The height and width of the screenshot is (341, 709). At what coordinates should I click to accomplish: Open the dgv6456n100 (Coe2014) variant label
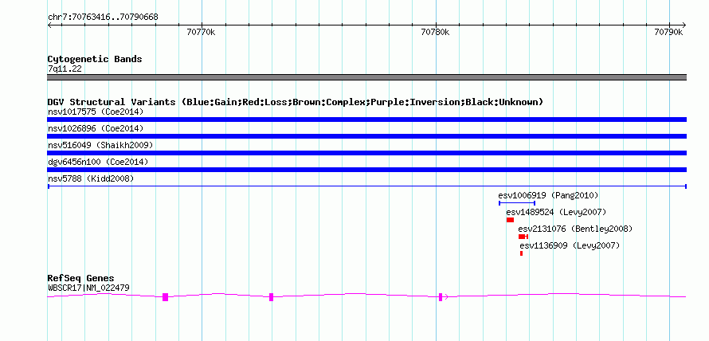(98, 162)
